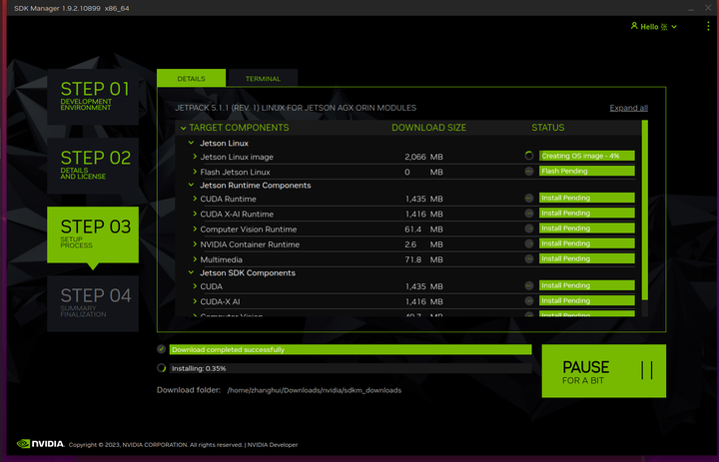Collapse the Jetson Runtime Components group
The image size is (719, 462).
point(191,186)
